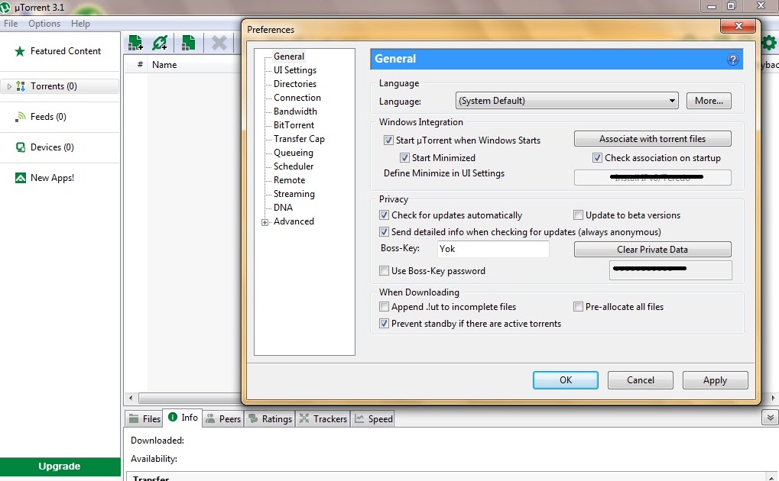The height and width of the screenshot is (481, 779).
Task: Toggle Check association on startup
Action: click(597, 158)
